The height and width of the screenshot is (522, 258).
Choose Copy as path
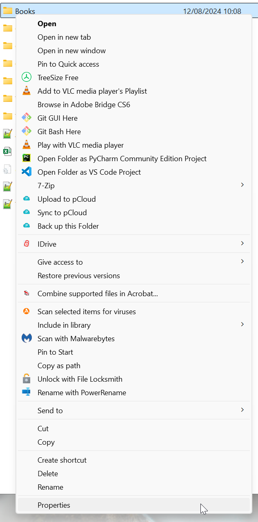(59, 366)
